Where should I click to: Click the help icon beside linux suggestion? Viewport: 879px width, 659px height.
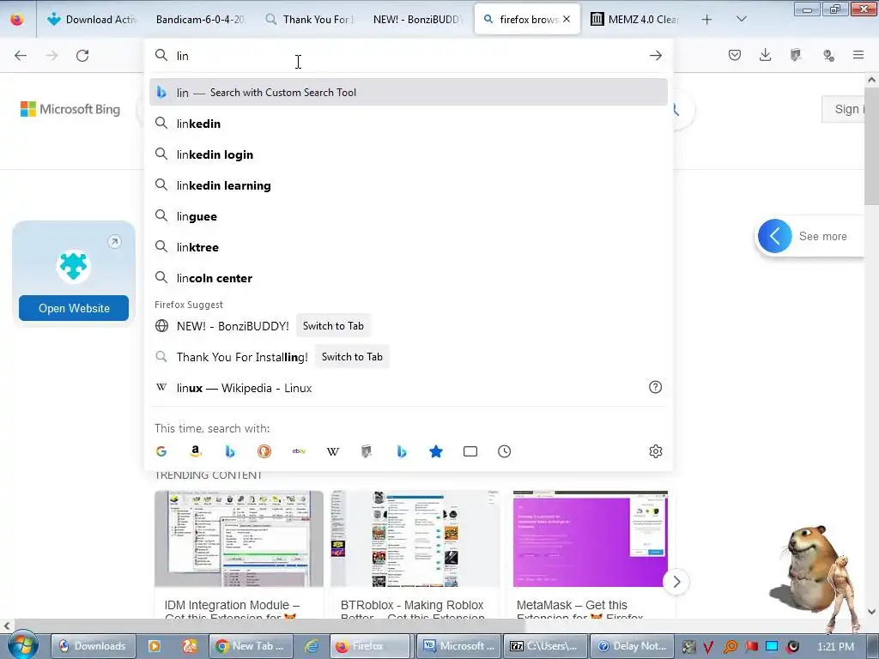click(655, 387)
